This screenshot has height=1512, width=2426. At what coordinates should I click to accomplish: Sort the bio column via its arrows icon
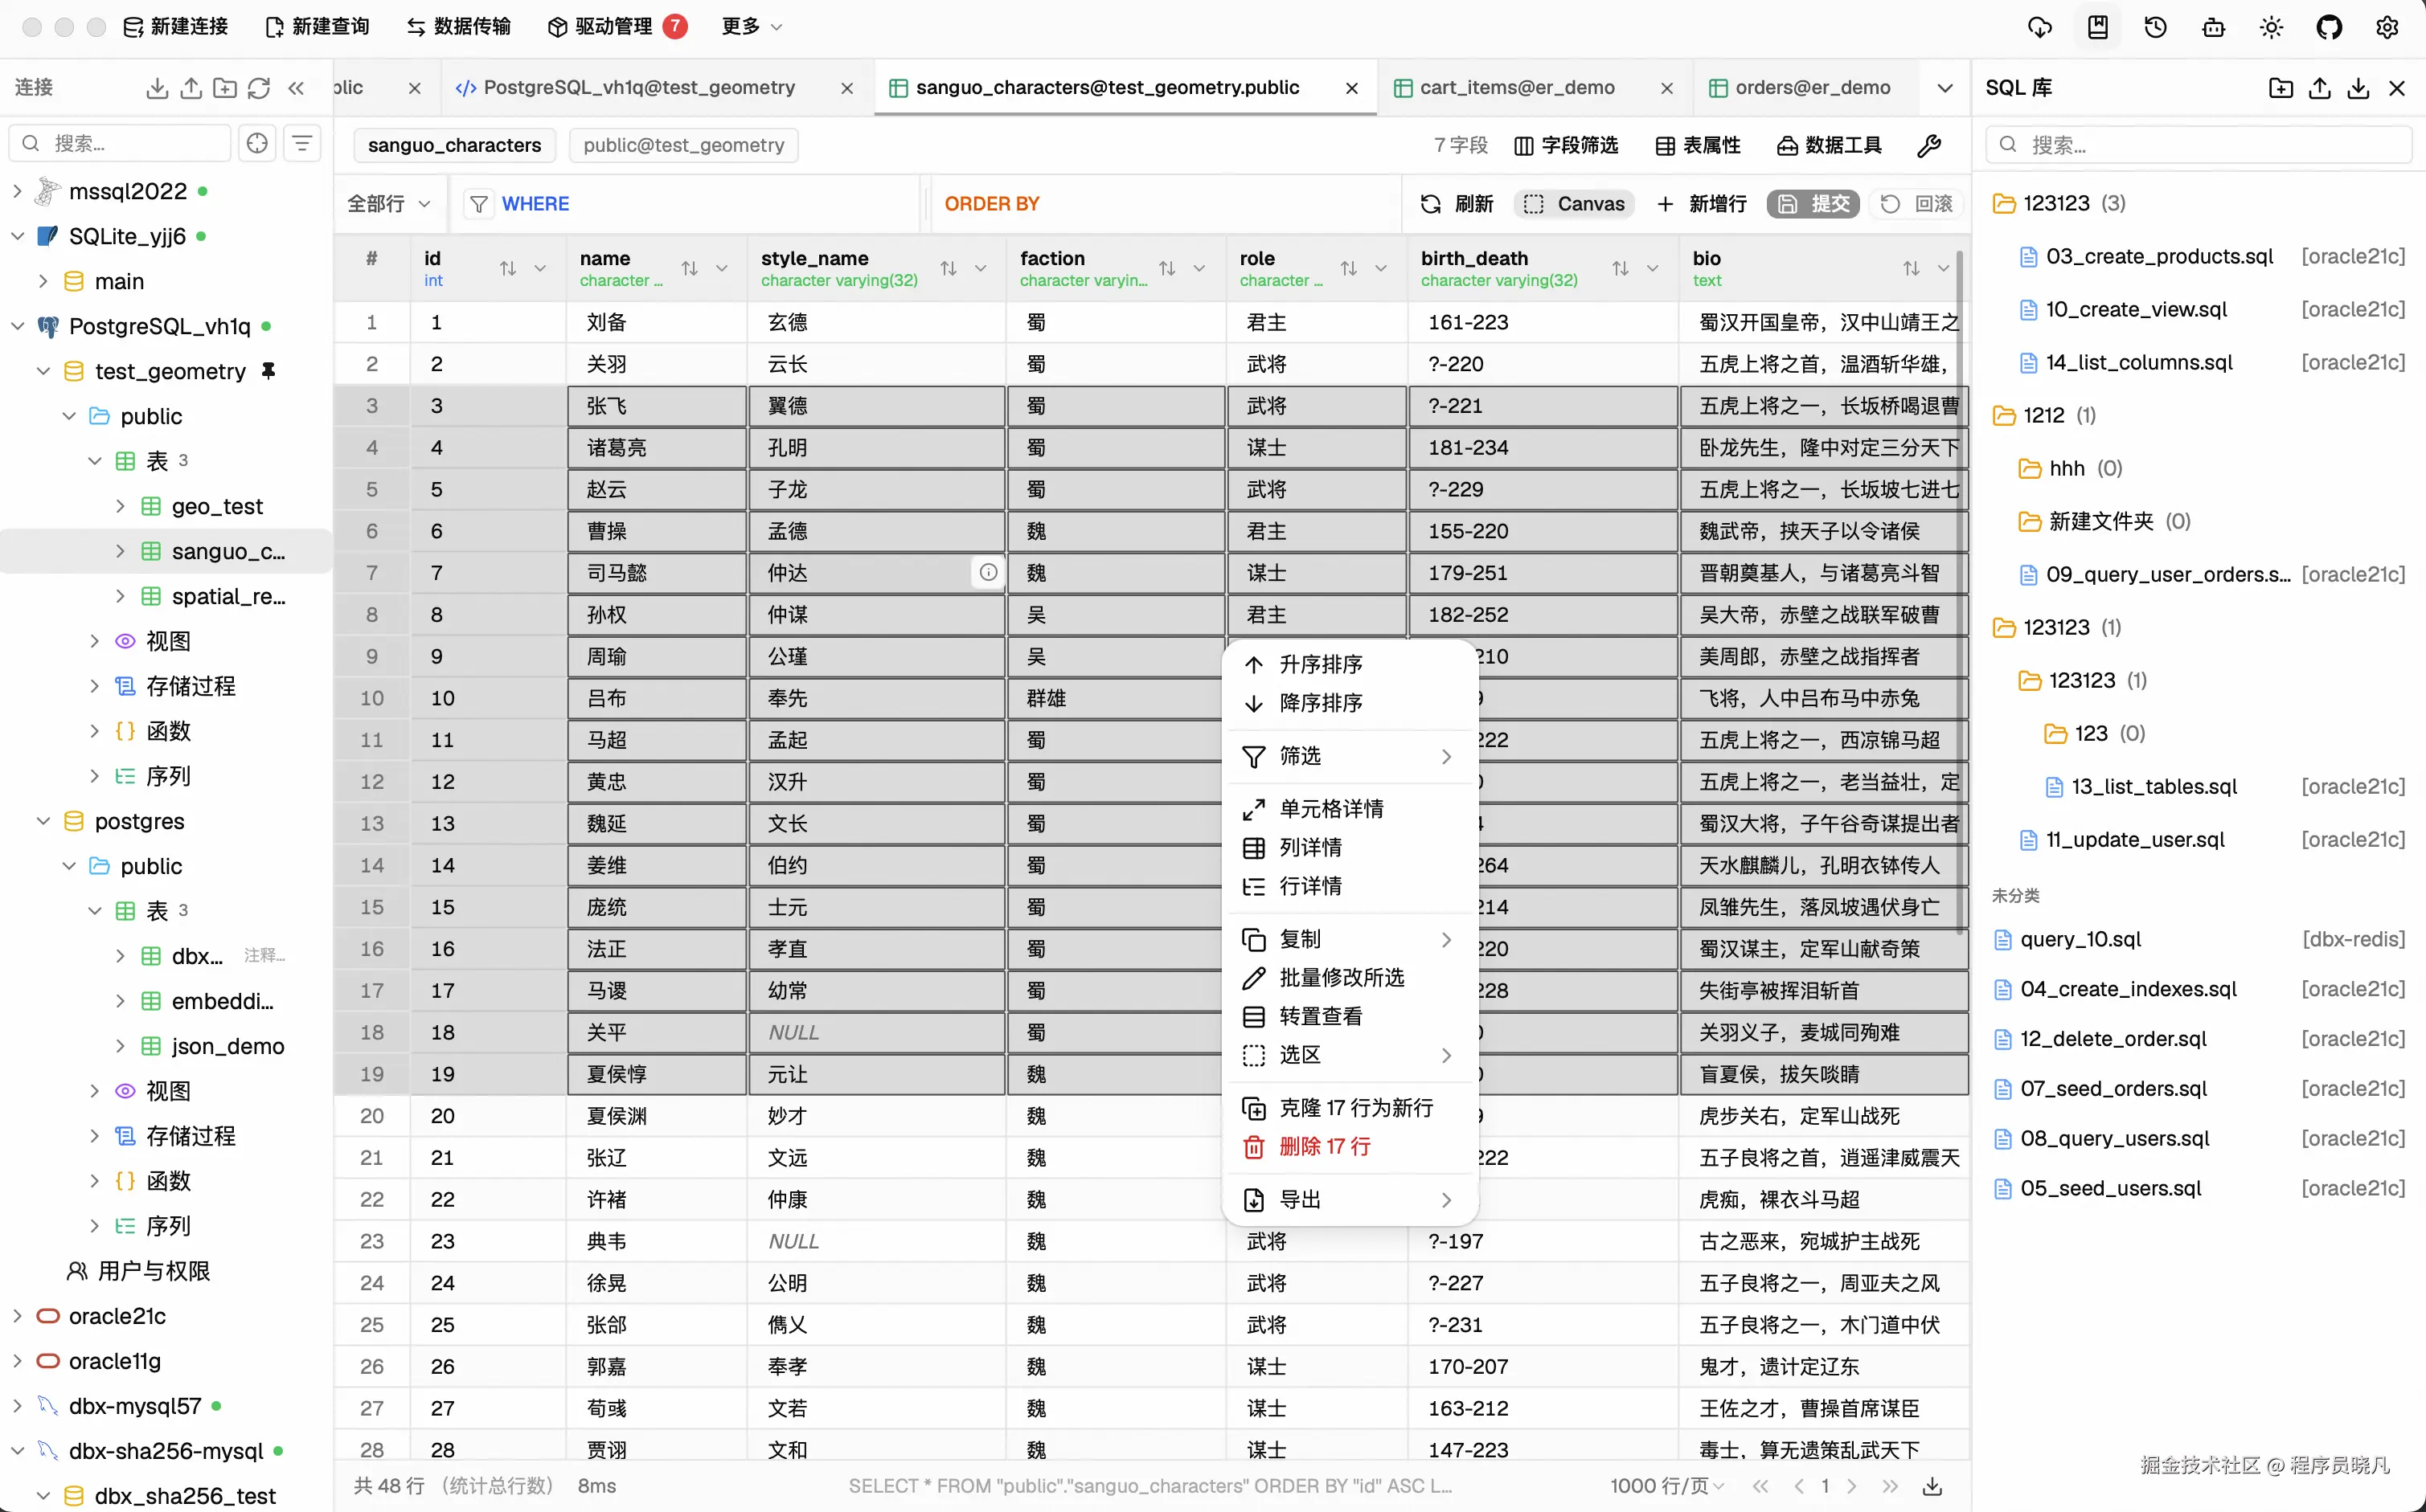(1912, 268)
